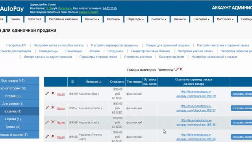Viewport: 252px width, 142px height.
Task: Edit the Кошелек (красн.) product with the pencil icon
Action: [x=47, y=108]
